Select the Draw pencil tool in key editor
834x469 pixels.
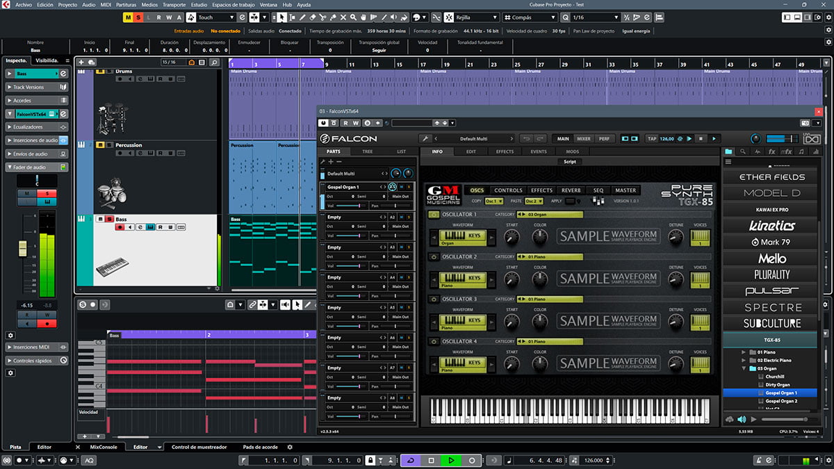point(308,304)
